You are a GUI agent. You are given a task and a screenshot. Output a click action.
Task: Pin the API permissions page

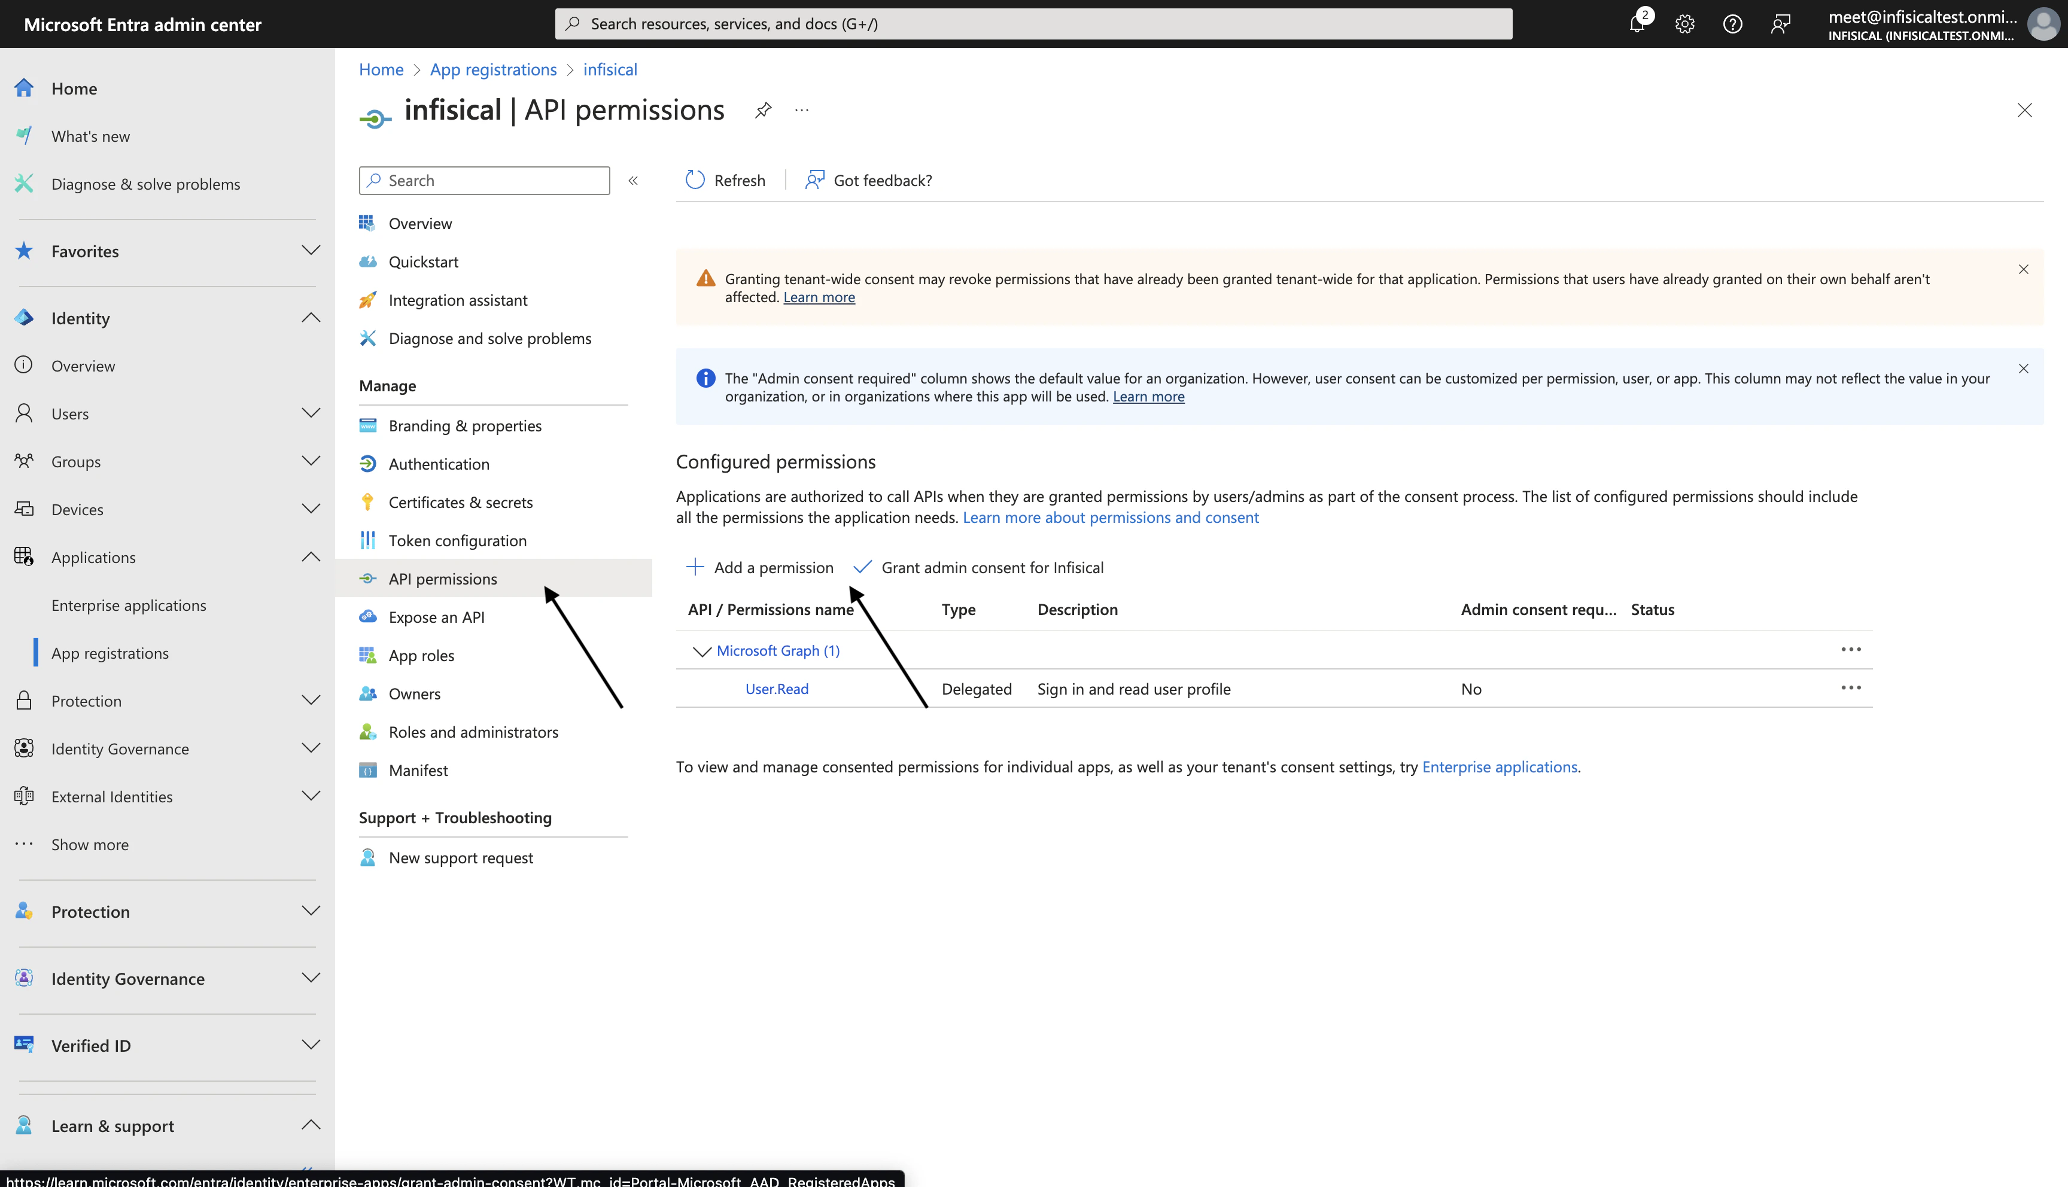point(763,110)
